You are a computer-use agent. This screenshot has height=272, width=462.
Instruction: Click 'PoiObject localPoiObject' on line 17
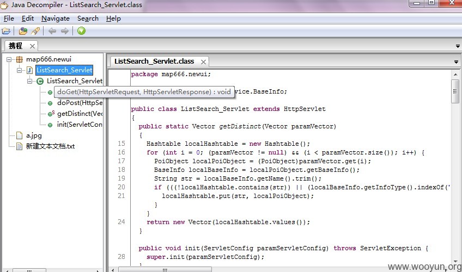(200, 161)
